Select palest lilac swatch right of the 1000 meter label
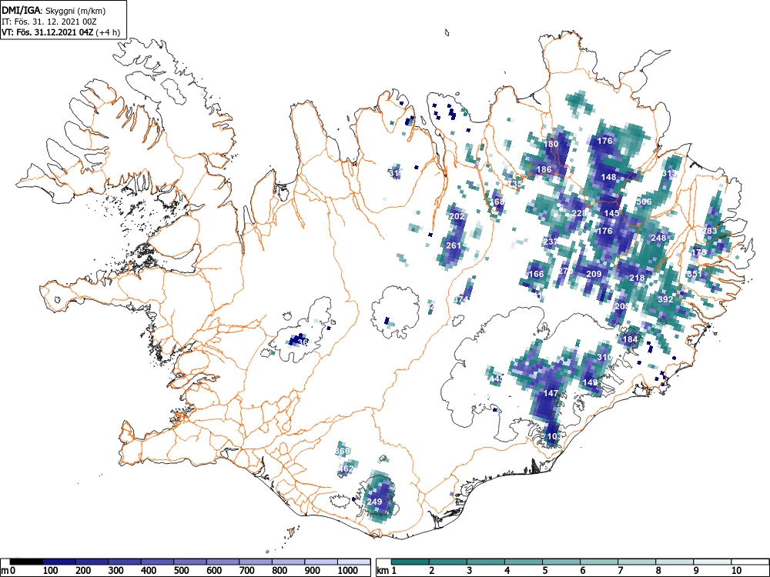The width and height of the screenshot is (770, 577). pos(353,562)
